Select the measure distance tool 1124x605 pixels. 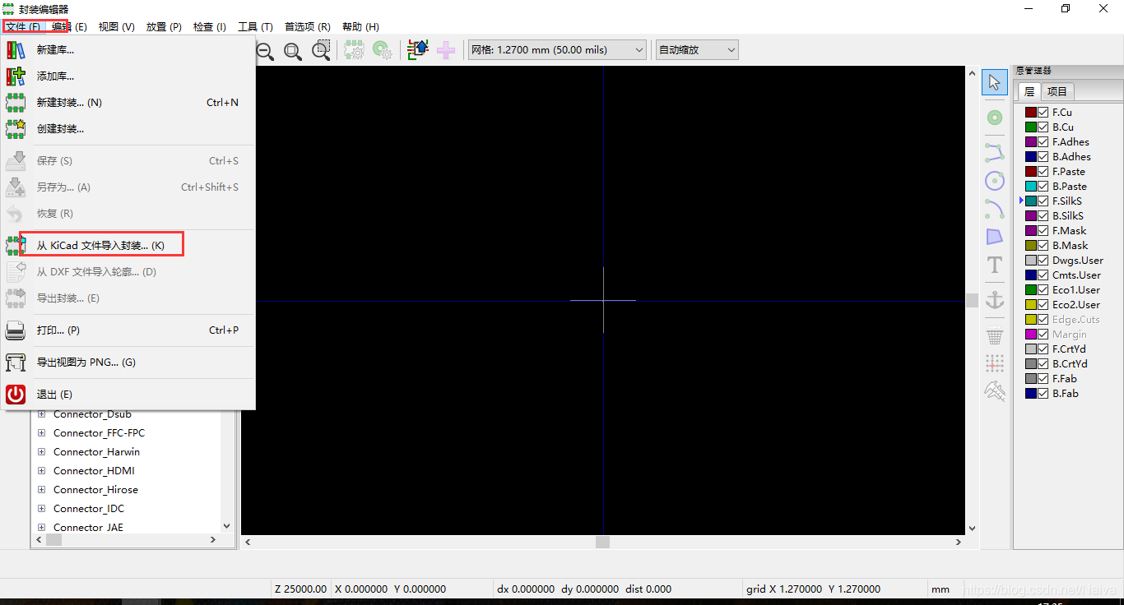(995, 391)
